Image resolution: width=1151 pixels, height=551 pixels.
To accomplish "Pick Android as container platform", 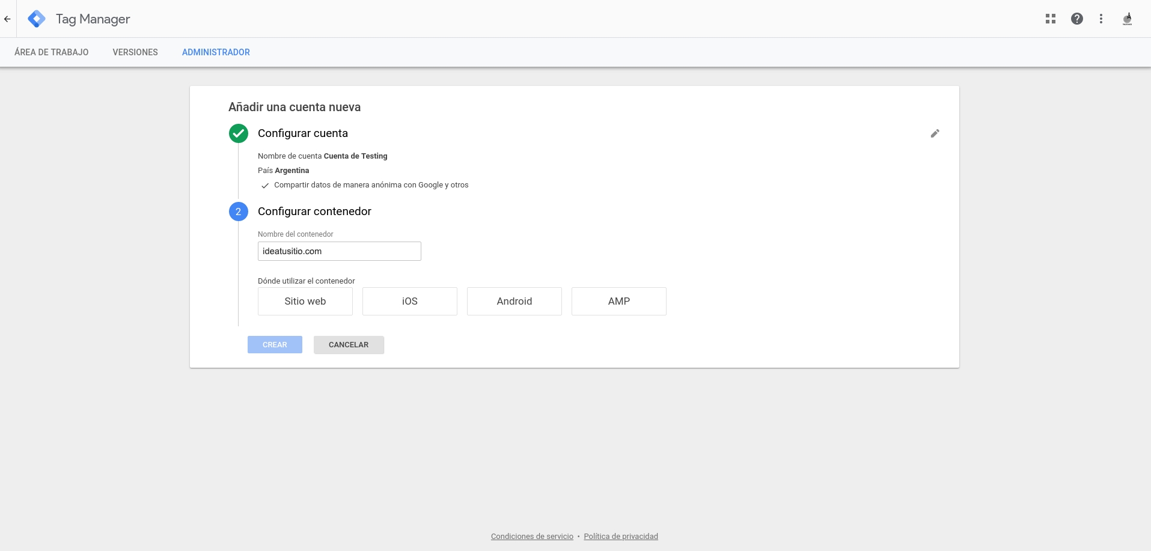I will pyautogui.click(x=514, y=301).
